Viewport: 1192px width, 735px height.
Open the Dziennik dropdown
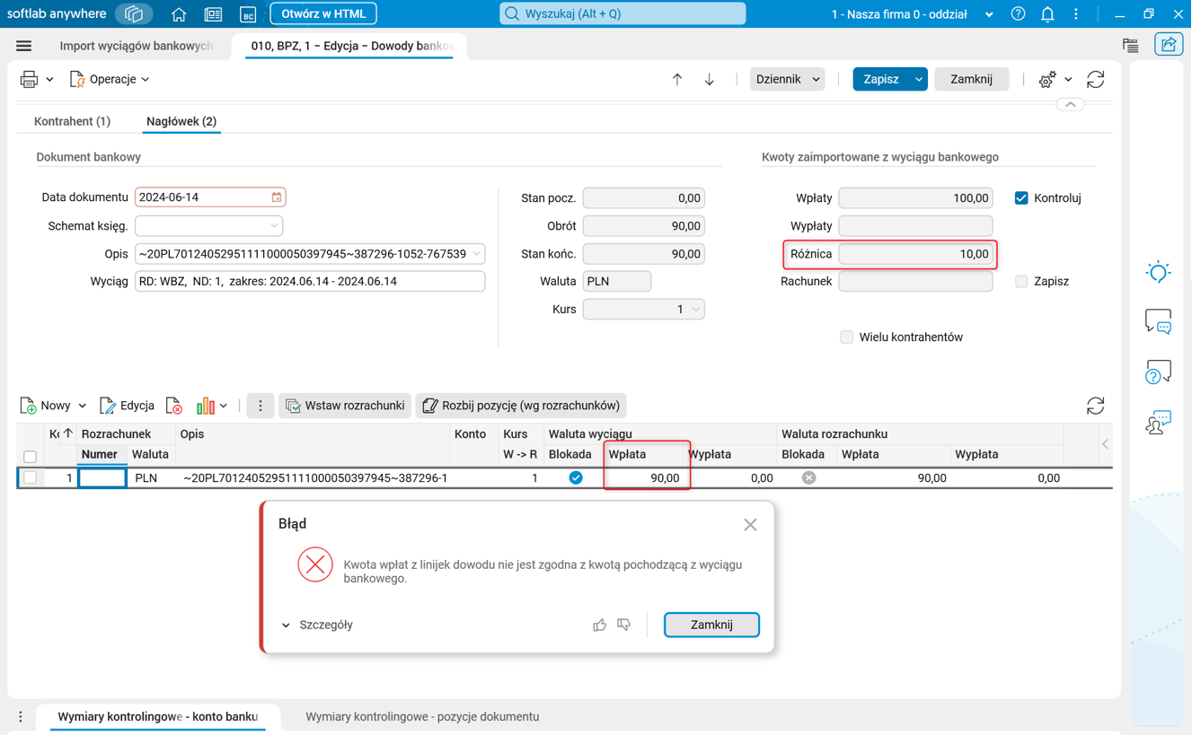tap(788, 80)
